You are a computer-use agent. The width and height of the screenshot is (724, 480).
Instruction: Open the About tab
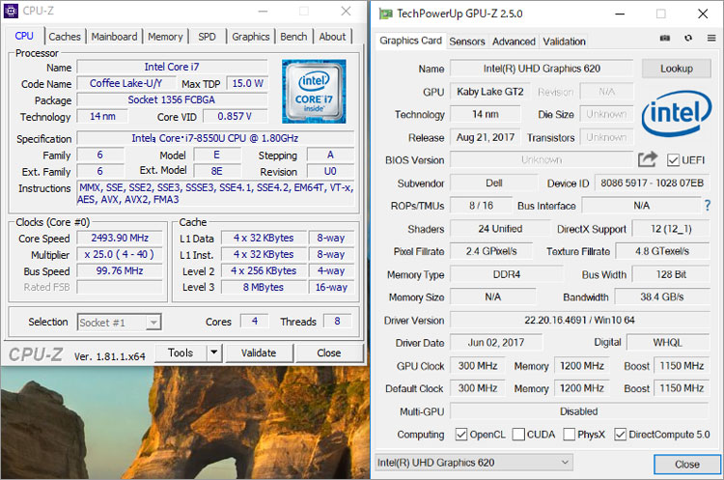332,37
